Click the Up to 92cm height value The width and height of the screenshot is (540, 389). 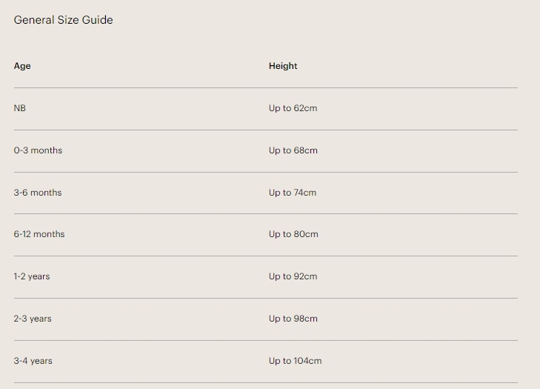coord(293,276)
